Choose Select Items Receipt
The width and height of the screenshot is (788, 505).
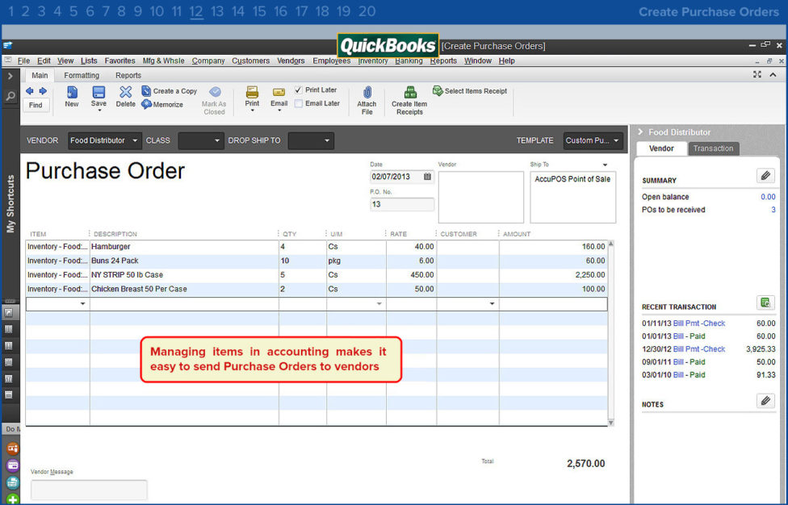click(x=470, y=91)
